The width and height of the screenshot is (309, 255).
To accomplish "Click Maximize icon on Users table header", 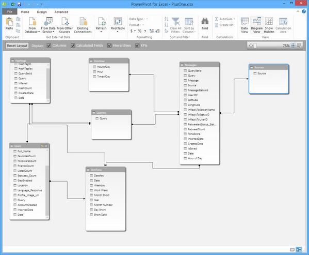I will tap(46, 146).
